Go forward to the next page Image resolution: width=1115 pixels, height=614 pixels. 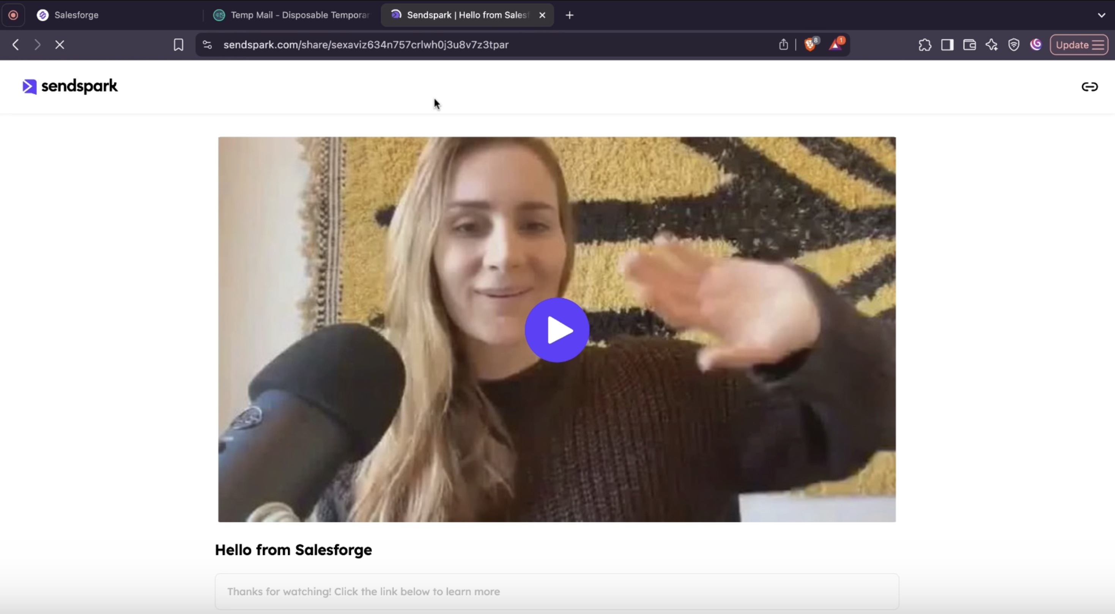pos(38,44)
